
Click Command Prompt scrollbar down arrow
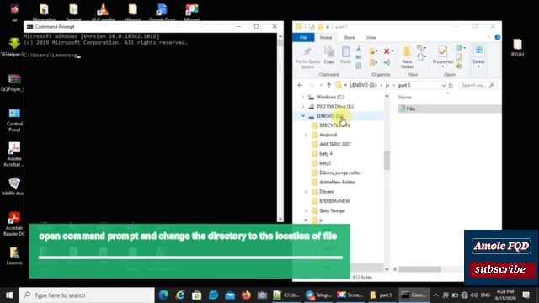(x=280, y=219)
